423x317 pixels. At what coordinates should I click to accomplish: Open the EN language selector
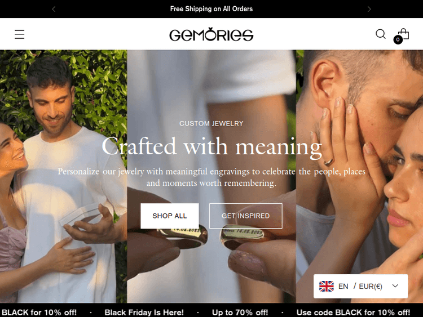(x=343, y=286)
